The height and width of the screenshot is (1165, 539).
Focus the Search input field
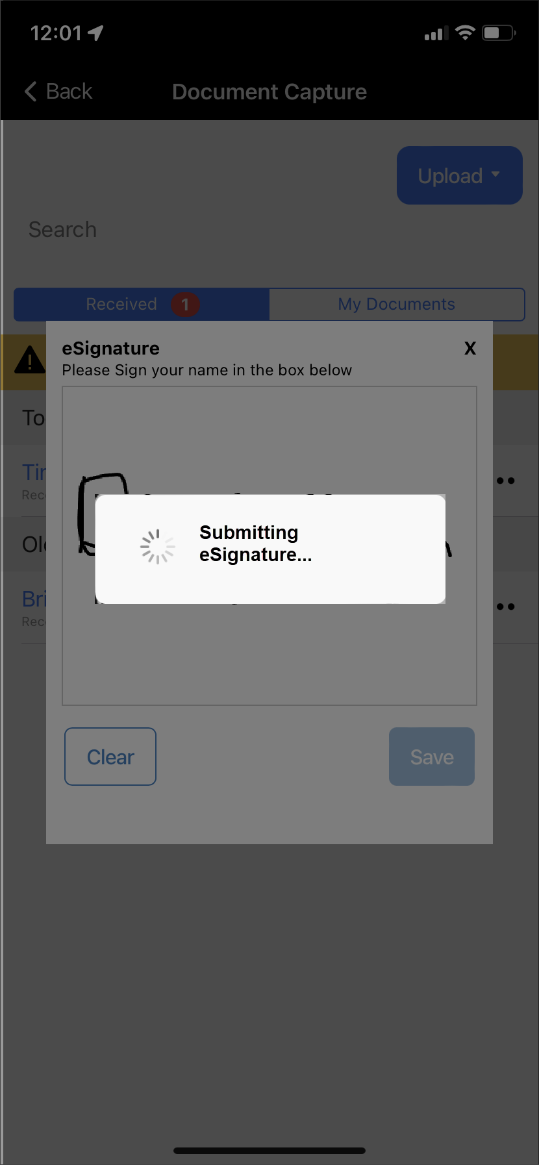point(195,230)
